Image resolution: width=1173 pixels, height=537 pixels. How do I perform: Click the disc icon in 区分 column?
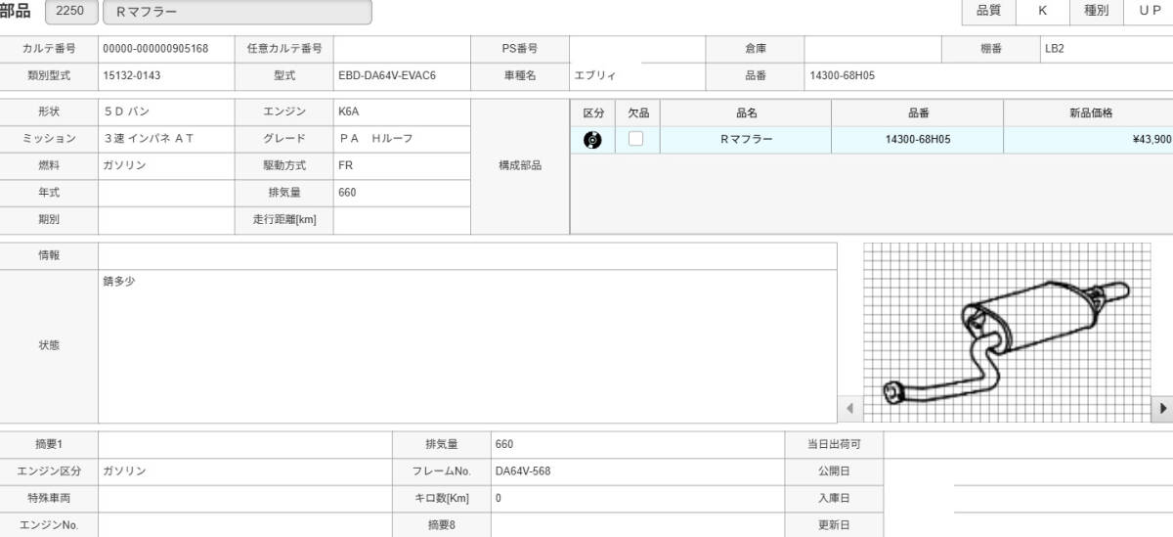pos(592,139)
